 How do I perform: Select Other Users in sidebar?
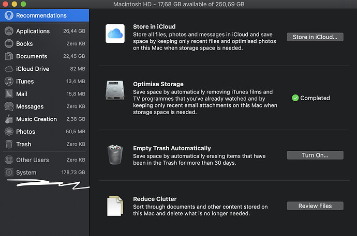tap(32, 160)
